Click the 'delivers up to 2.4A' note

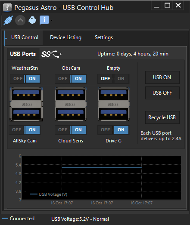coord(161,139)
